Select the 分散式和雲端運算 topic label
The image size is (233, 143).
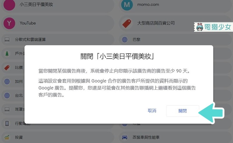click(x=30, y=39)
